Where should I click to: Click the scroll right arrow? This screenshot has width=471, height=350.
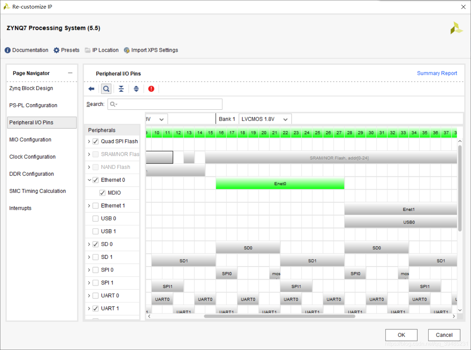pyautogui.click(x=454, y=316)
